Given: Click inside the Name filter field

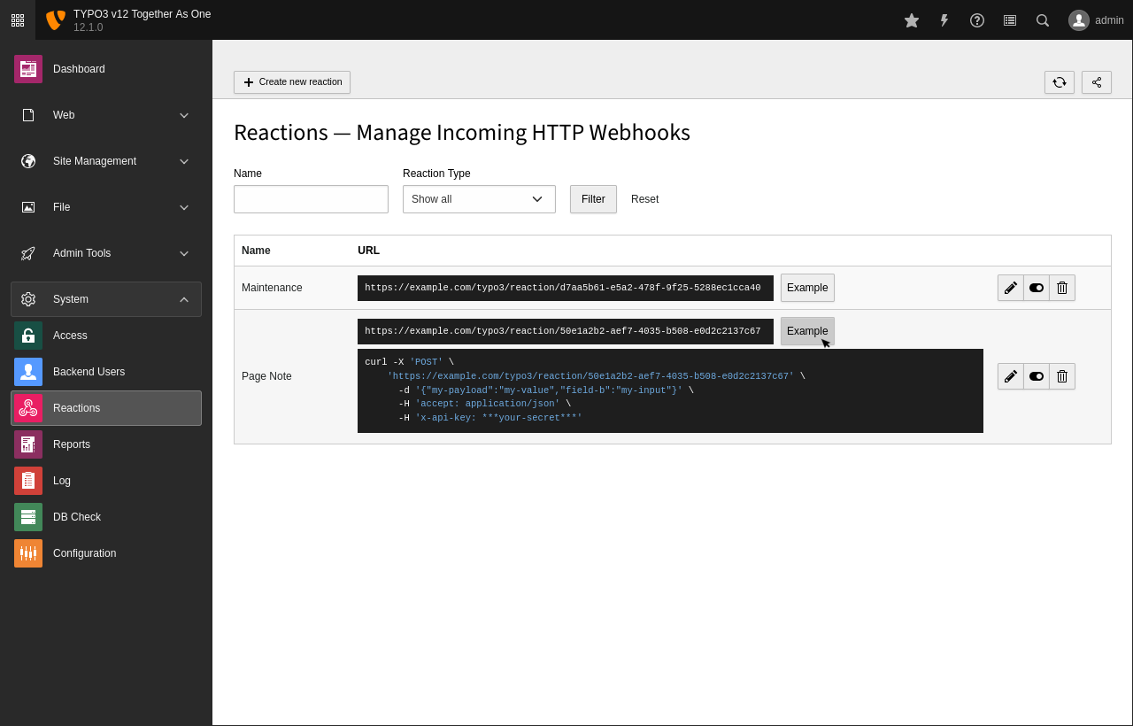Looking at the screenshot, I should tap(311, 198).
